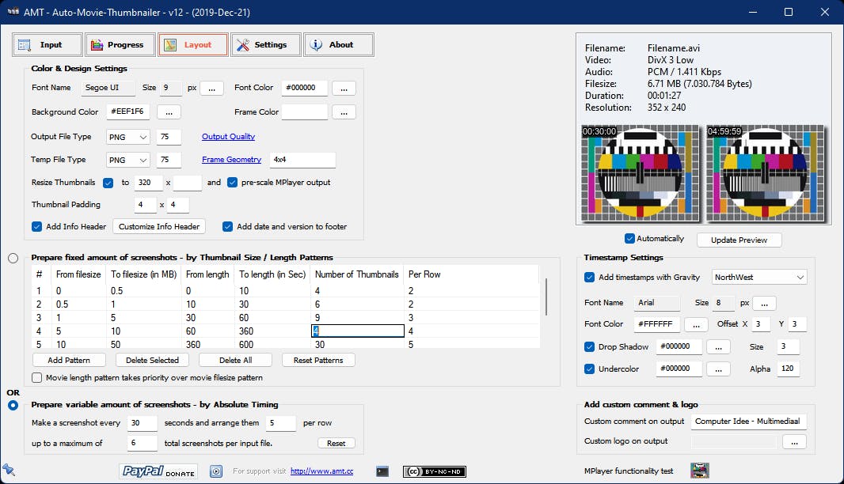Click the From filesize column header
This screenshot has height=484, width=844.
[78, 274]
